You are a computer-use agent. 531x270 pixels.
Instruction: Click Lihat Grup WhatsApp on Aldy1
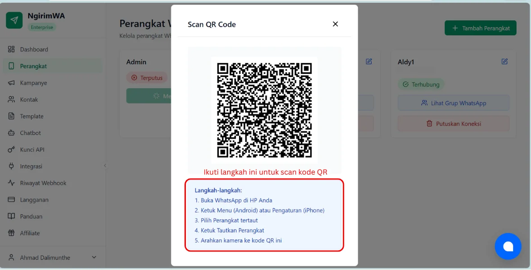point(454,103)
